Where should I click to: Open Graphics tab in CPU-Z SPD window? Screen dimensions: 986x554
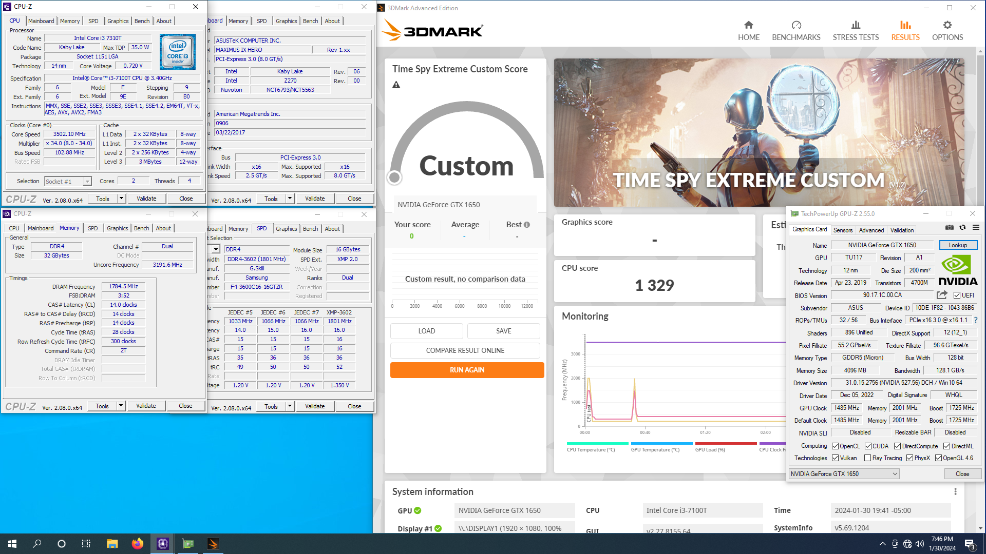(x=287, y=229)
